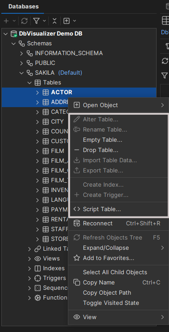The width and height of the screenshot is (169, 332).
Task: Open the filter dropdown arrow
Action: point(44,21)
